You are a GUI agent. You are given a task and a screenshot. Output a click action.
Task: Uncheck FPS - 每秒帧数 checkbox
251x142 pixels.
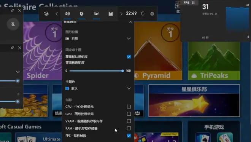(129, 136)
